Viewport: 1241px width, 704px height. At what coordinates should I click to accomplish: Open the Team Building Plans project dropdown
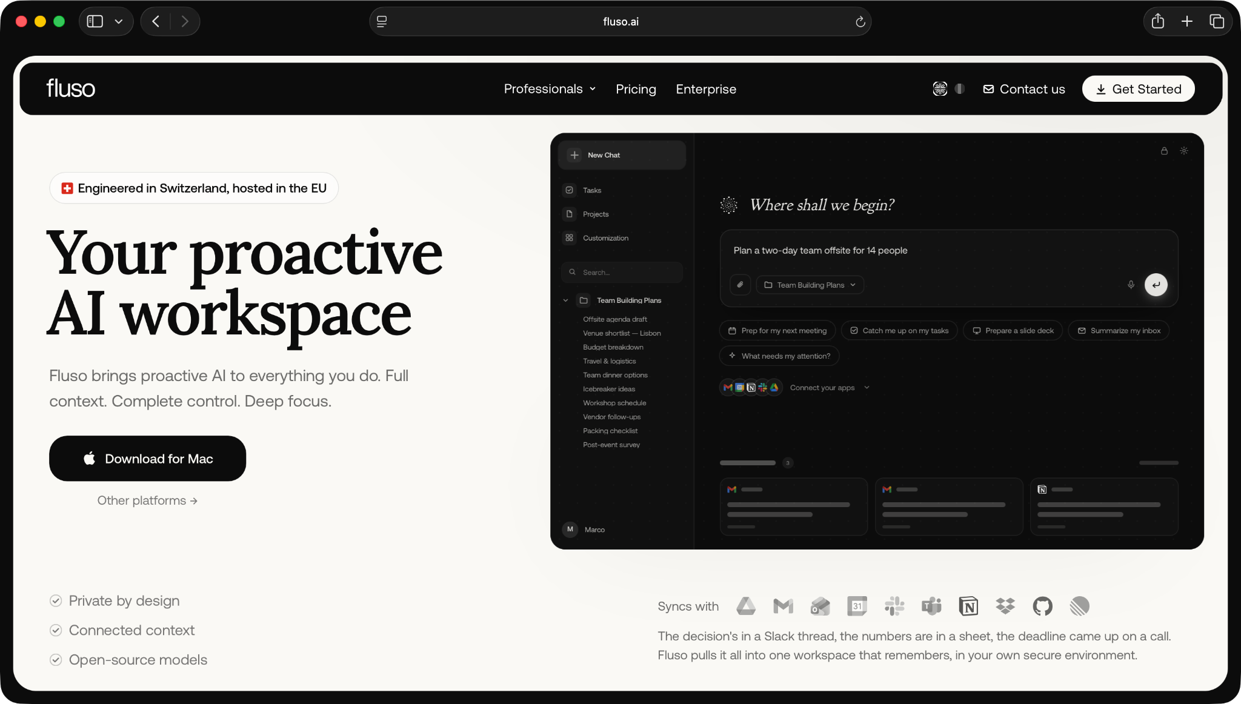click(x=810, y=285)
